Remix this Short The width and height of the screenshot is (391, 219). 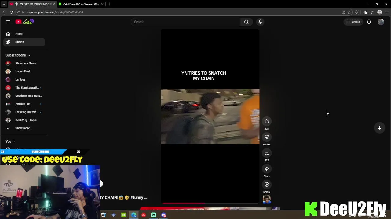click(267, 185)
